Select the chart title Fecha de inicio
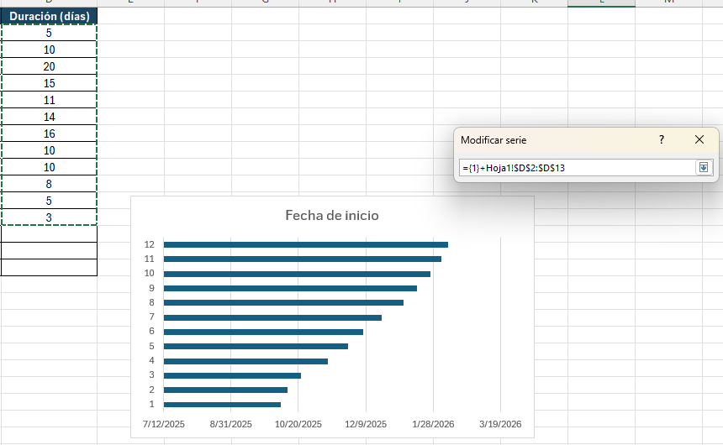Screen dimensions: 723x445 click(x=332, y=216)
